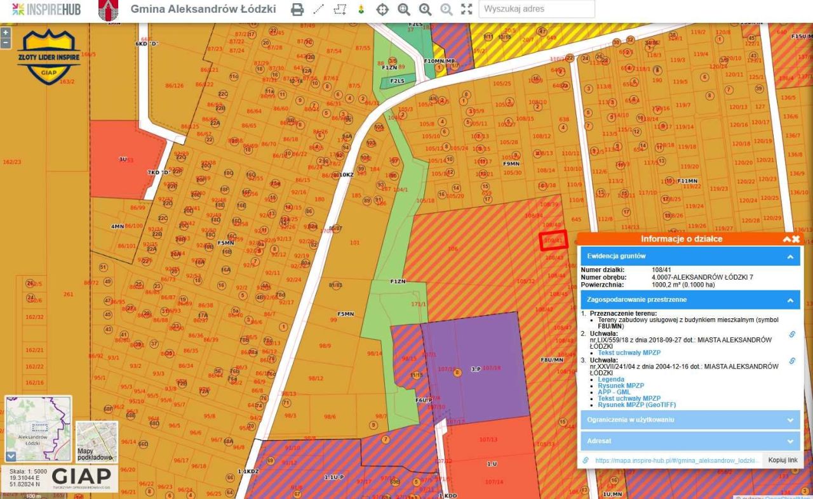
Task: Click the F9MN zone label
Action: (511, 164)
